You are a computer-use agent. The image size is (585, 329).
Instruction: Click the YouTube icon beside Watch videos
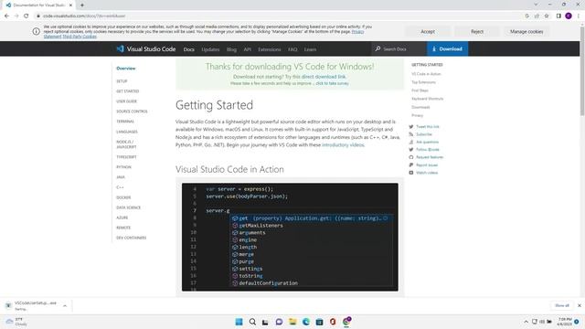pyautogui.click(x=411, y=173)
